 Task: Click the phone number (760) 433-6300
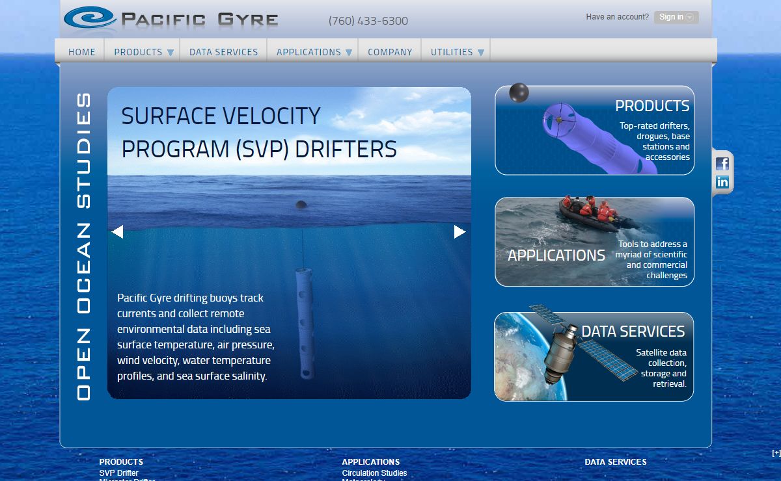click(x=368, y=21)
